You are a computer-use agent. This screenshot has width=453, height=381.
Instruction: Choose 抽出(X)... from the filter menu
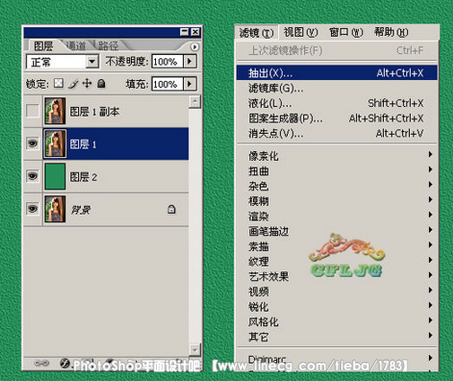pyautogui.click(x=336, y=73)
